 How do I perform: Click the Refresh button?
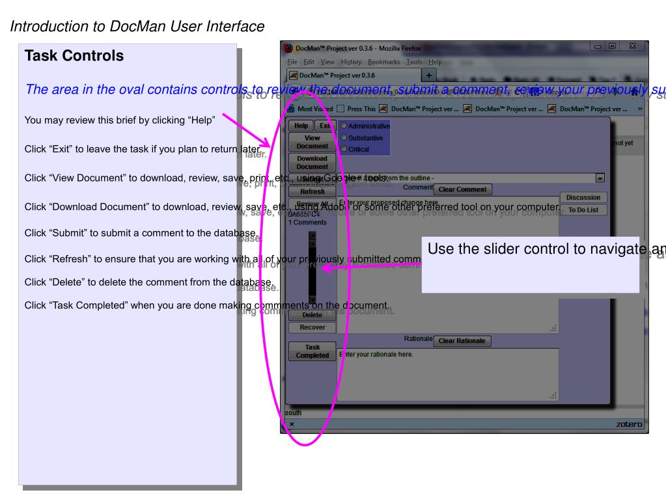(312, 191)
